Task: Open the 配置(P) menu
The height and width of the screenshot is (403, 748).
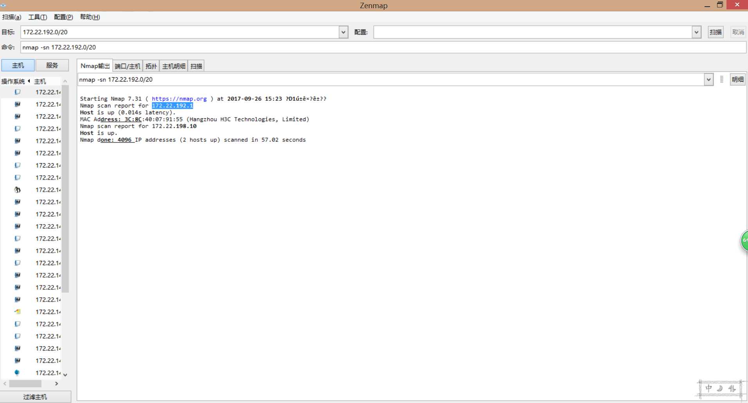Action: point(63,17)
